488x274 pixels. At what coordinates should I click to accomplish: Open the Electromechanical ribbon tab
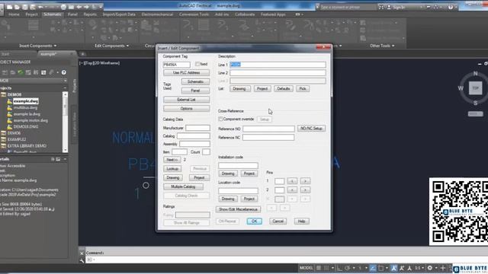pos(157,14)
